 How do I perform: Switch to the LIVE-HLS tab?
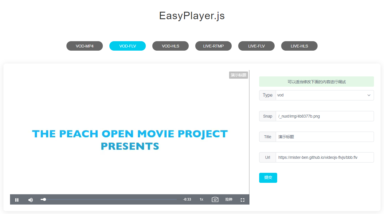[299, 46]
